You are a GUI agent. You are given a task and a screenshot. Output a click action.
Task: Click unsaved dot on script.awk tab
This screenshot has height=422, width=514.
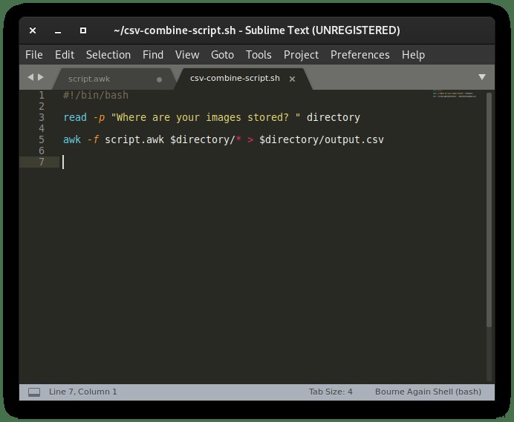(x=159, y=79)
